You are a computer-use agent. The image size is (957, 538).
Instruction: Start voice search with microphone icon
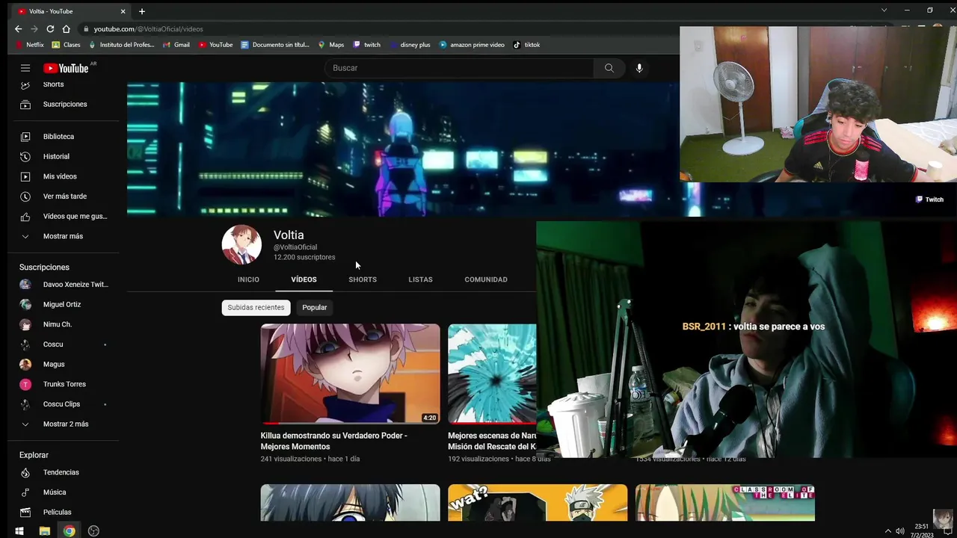[639, 68]
